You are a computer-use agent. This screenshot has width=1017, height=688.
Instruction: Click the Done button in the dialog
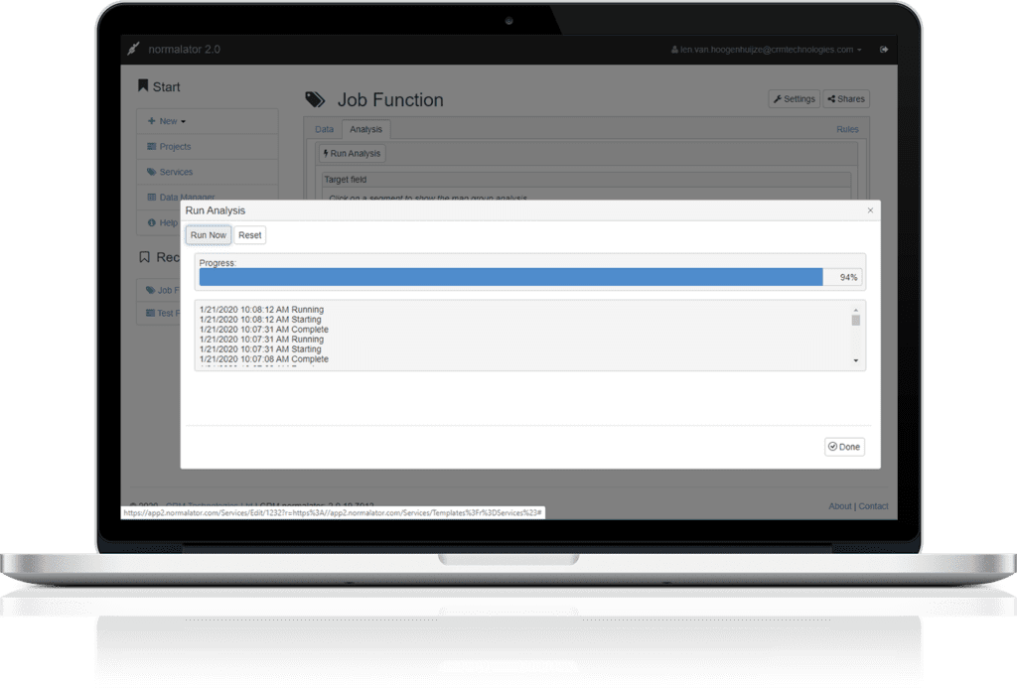click(844, 447)
